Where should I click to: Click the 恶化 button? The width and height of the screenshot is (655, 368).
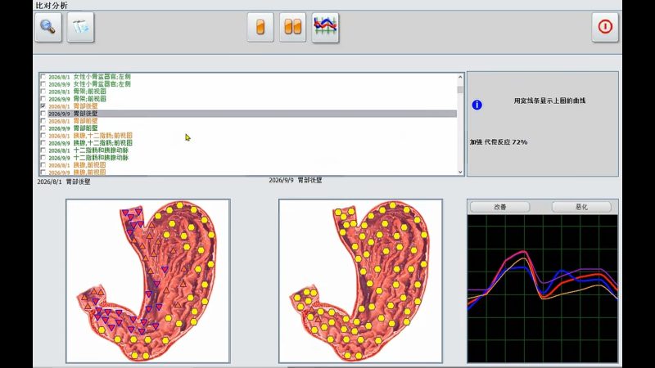coord(581,207)
